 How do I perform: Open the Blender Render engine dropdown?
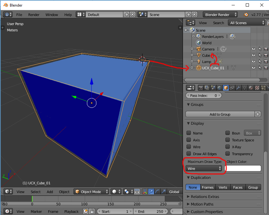pos(220,14)
